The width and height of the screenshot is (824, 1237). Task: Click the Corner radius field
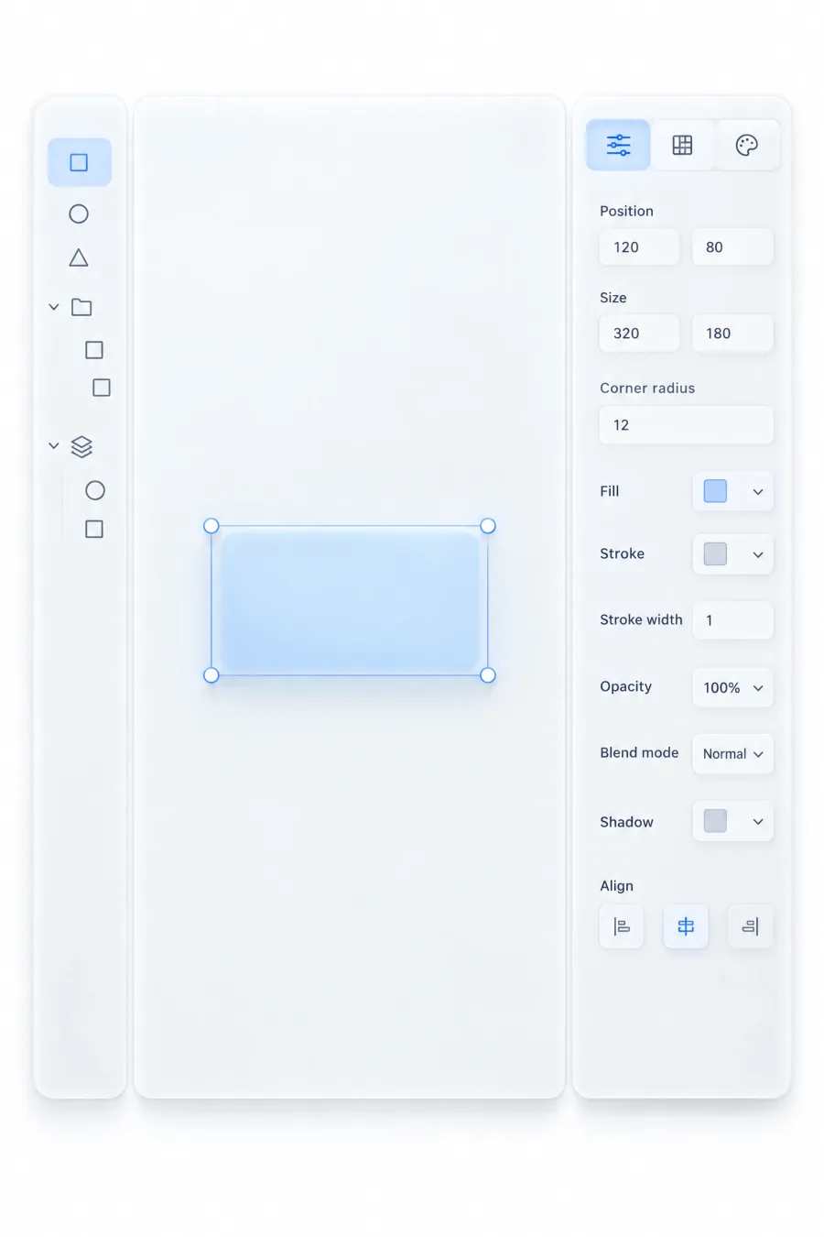tap(686, 424)
